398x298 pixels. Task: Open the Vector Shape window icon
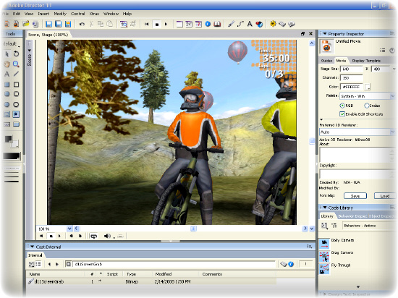240,24
